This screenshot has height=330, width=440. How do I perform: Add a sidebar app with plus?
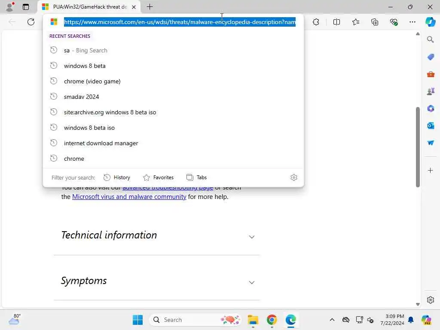(430, 170)
